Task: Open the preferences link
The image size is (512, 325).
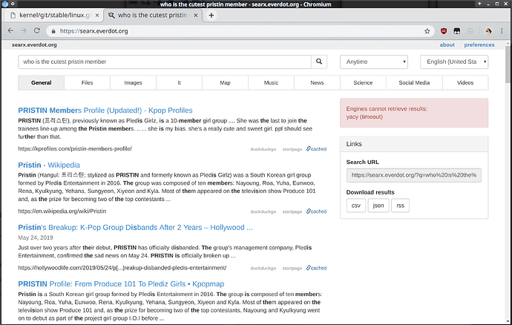Action: pos(479,45)
